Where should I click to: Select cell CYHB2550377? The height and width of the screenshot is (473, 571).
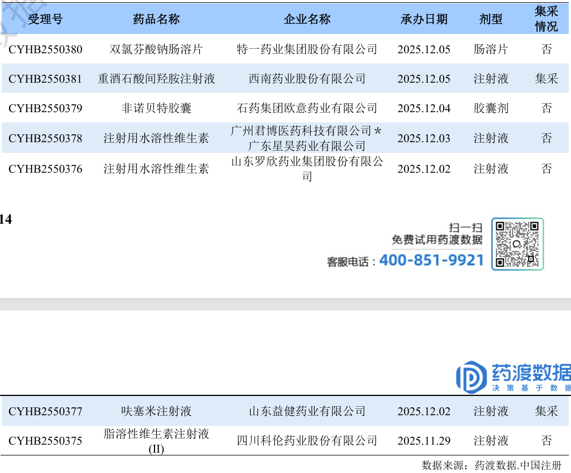[45, 411]
